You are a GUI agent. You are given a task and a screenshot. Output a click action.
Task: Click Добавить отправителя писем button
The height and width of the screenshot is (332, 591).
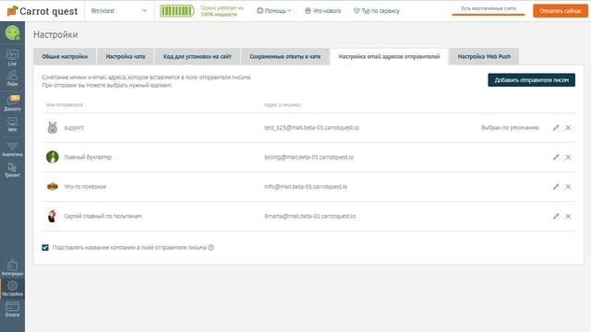click(x=532, y=80)
